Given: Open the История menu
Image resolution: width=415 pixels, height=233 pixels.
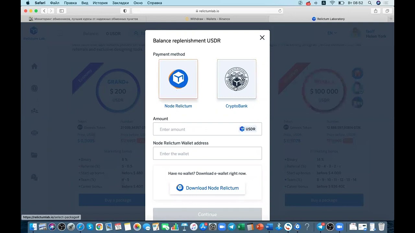Looking at the screenshot, I should (x=100, y=3).
